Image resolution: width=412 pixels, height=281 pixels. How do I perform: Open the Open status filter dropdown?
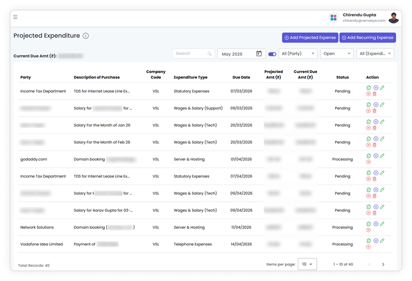click(337, 54)
